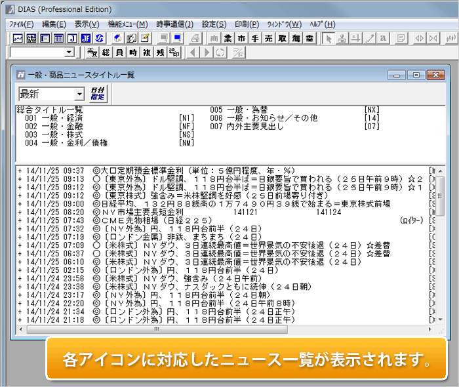Select the arrow pointer tool

pyautogui.click(x=329, y=38)
